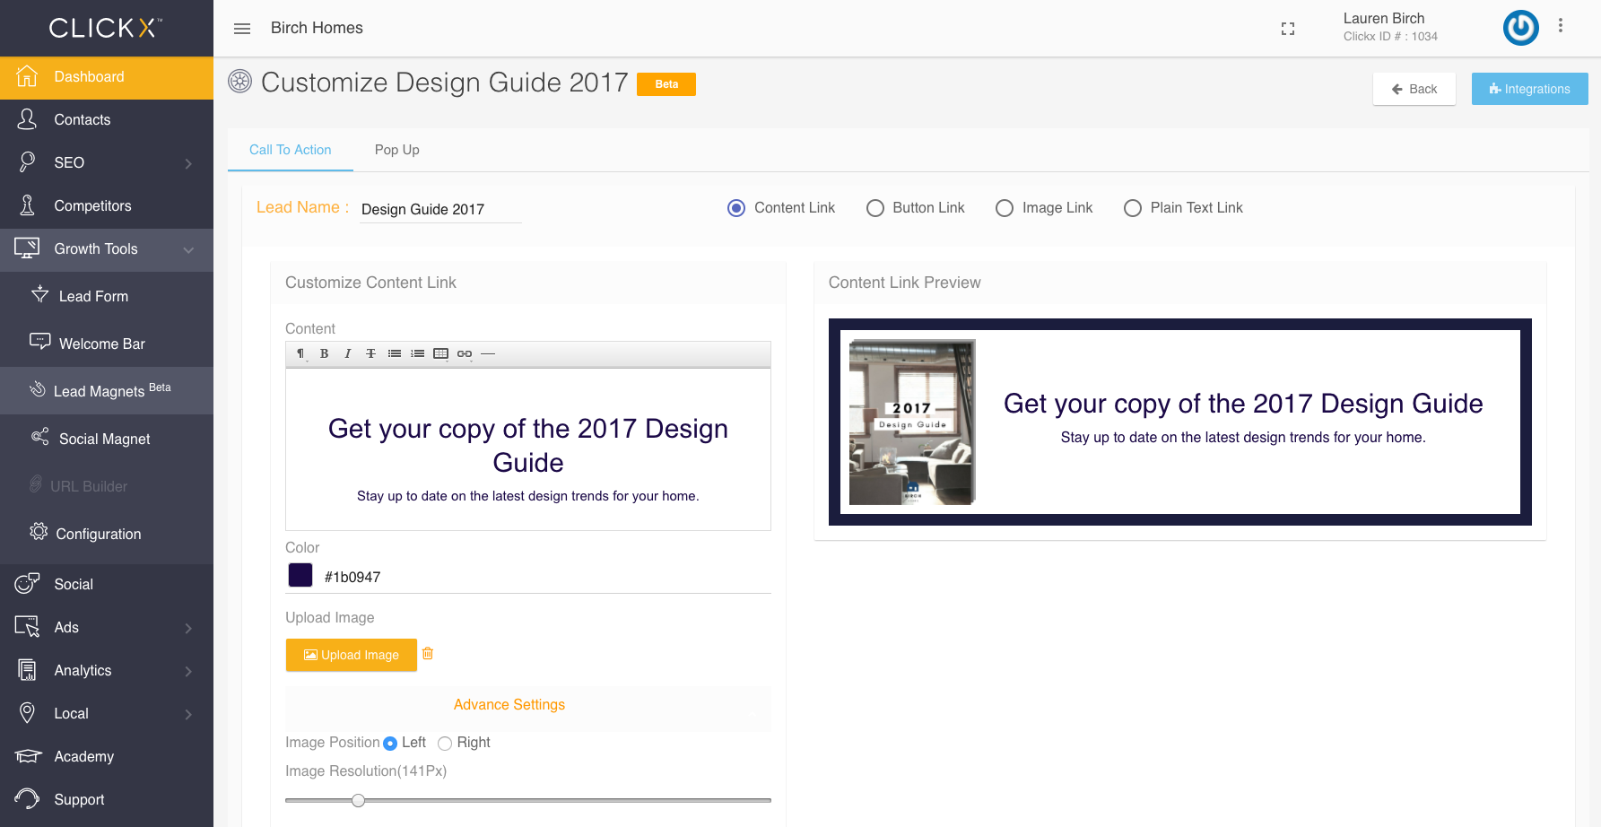Insert an unordered bullet list
The height and width of the screenshot is (827, 1601).
(x=394, y=353)
